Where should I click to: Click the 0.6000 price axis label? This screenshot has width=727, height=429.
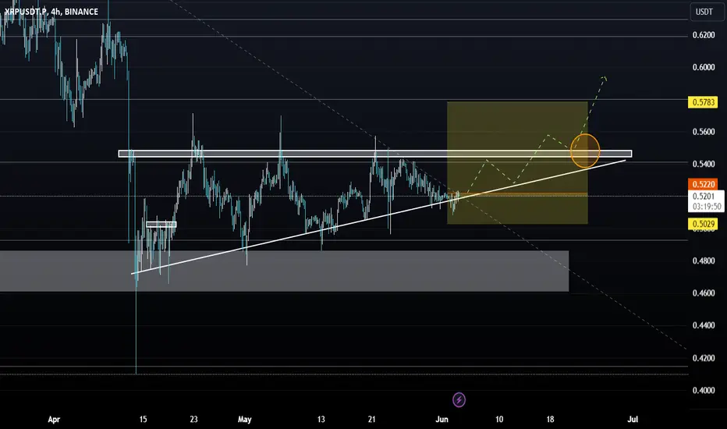[x=704, y=67]
